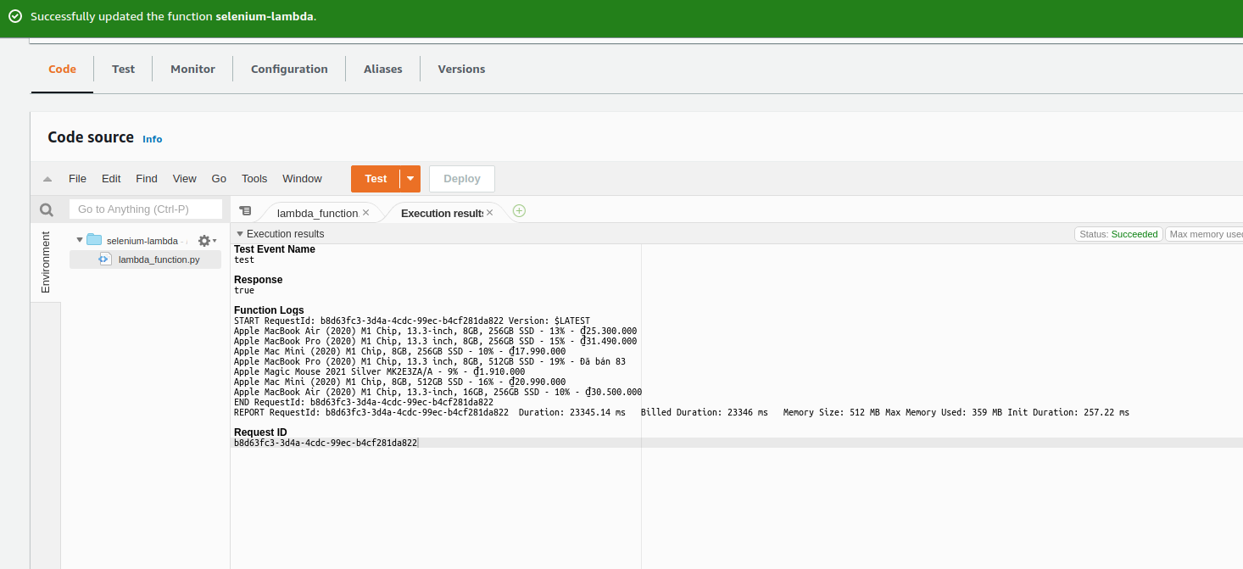Close the Execution results tab

click(x=489, y=213)
